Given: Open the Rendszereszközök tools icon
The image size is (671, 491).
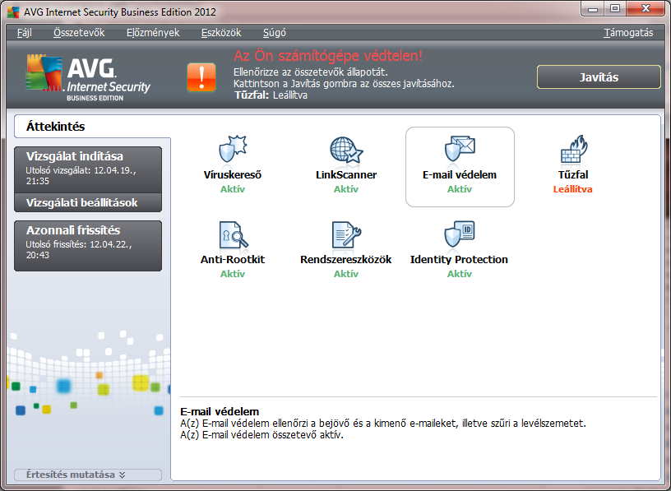Looking at the screenshot, I should 346,234.
